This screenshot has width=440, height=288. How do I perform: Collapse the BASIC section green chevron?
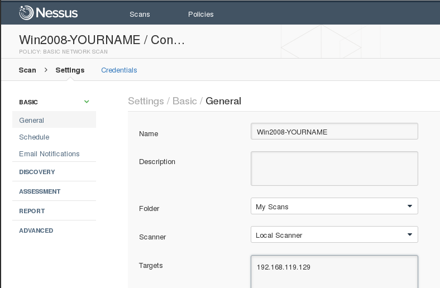pos(87,102)
